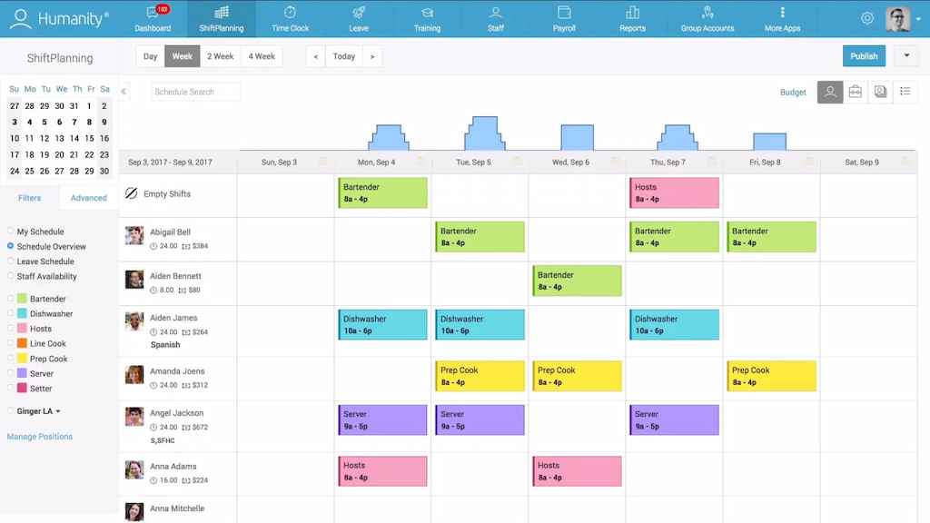Open the Publish dropdown arrow

tap(906, 55)
